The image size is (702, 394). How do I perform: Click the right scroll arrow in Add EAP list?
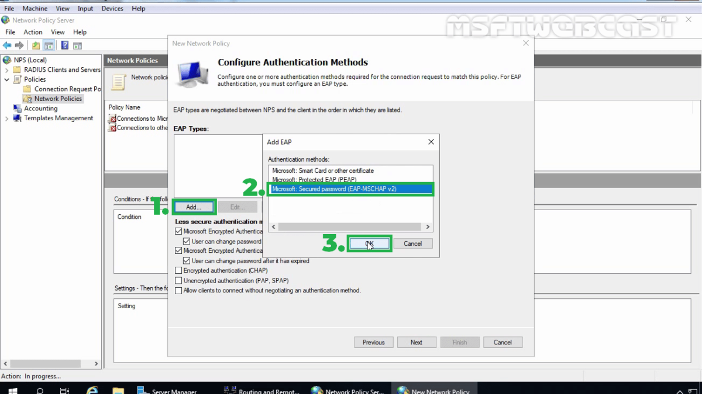[428, 227]
